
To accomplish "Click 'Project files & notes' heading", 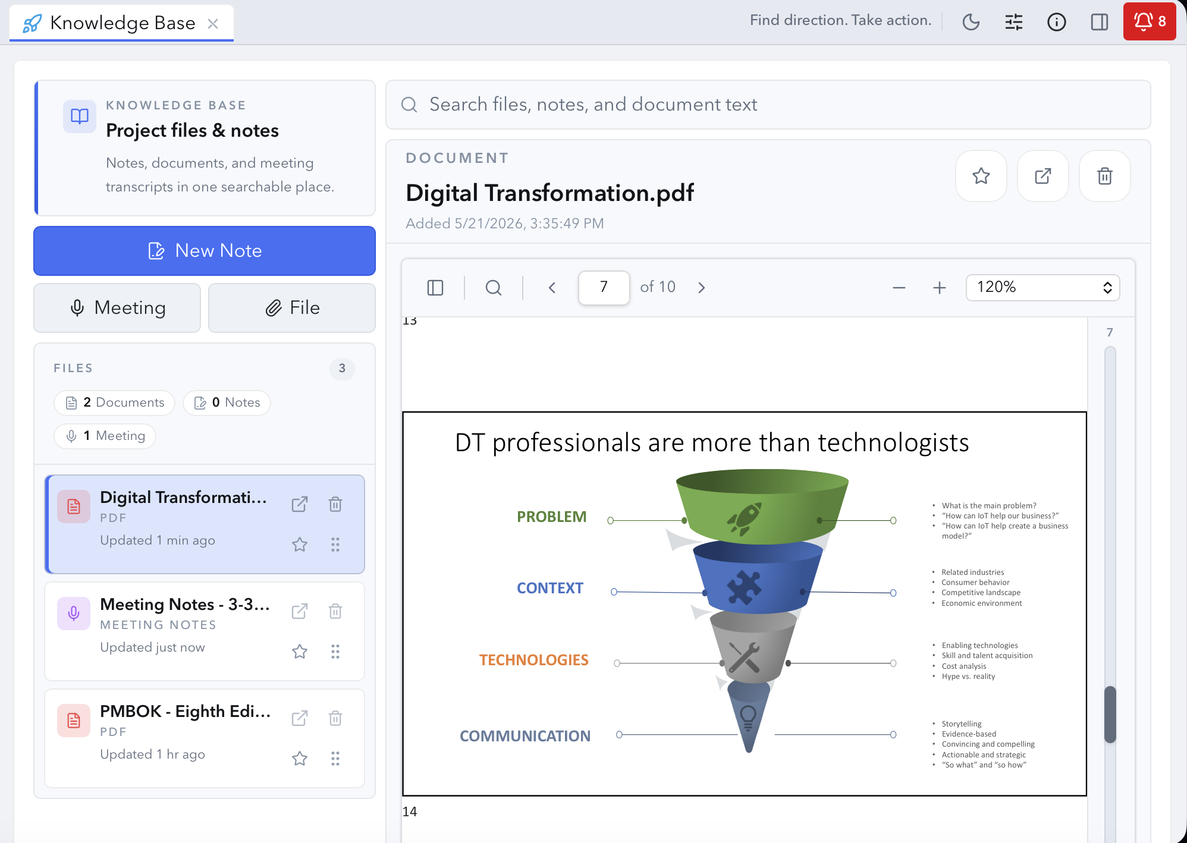I will [192, 130].
